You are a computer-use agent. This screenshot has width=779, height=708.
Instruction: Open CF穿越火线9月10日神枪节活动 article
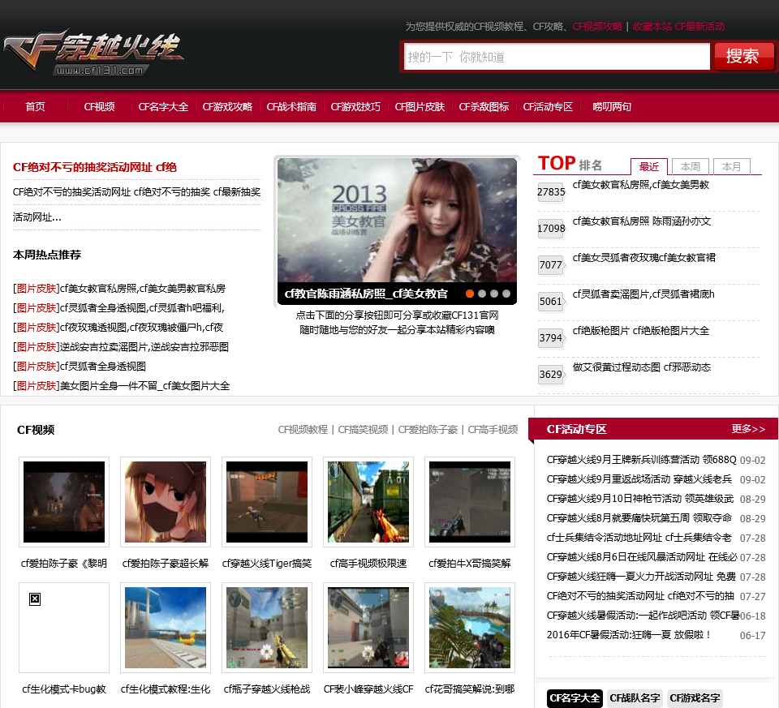[x=640, y=499]
